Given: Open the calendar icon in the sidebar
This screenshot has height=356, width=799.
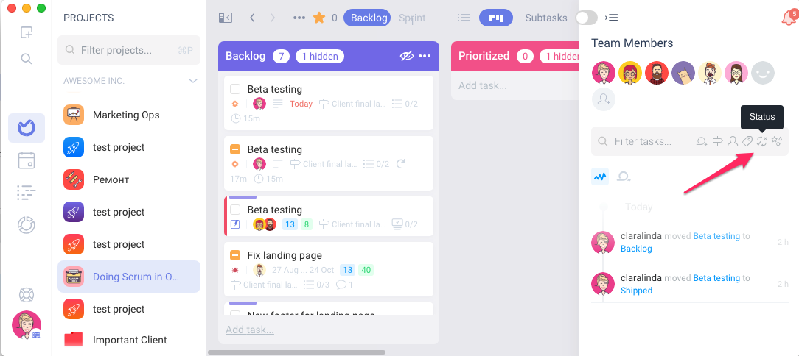Looking at the screenshot, I should (x=27, y=160).
